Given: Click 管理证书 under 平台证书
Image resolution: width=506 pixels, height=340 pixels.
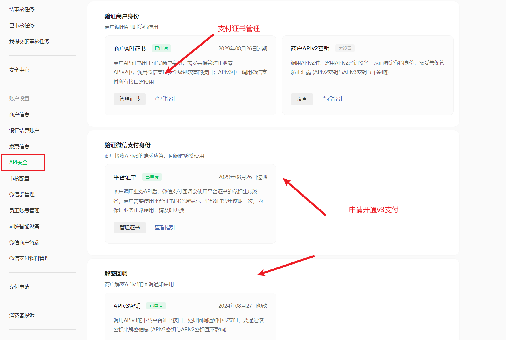Looking at the screenshot, I should click(x=129, y=228).
